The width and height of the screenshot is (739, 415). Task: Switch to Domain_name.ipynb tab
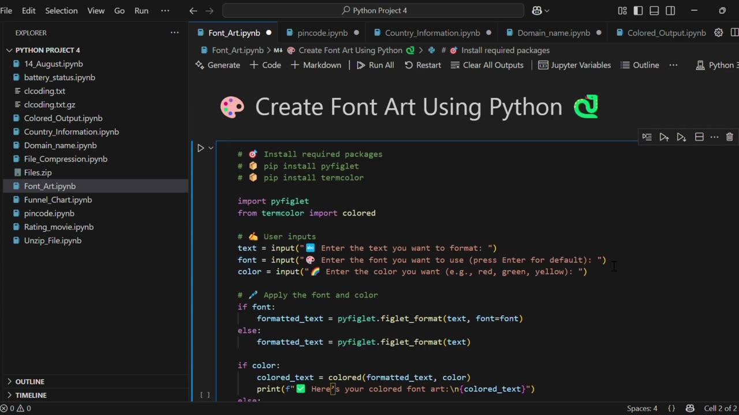tap(554, 33)
